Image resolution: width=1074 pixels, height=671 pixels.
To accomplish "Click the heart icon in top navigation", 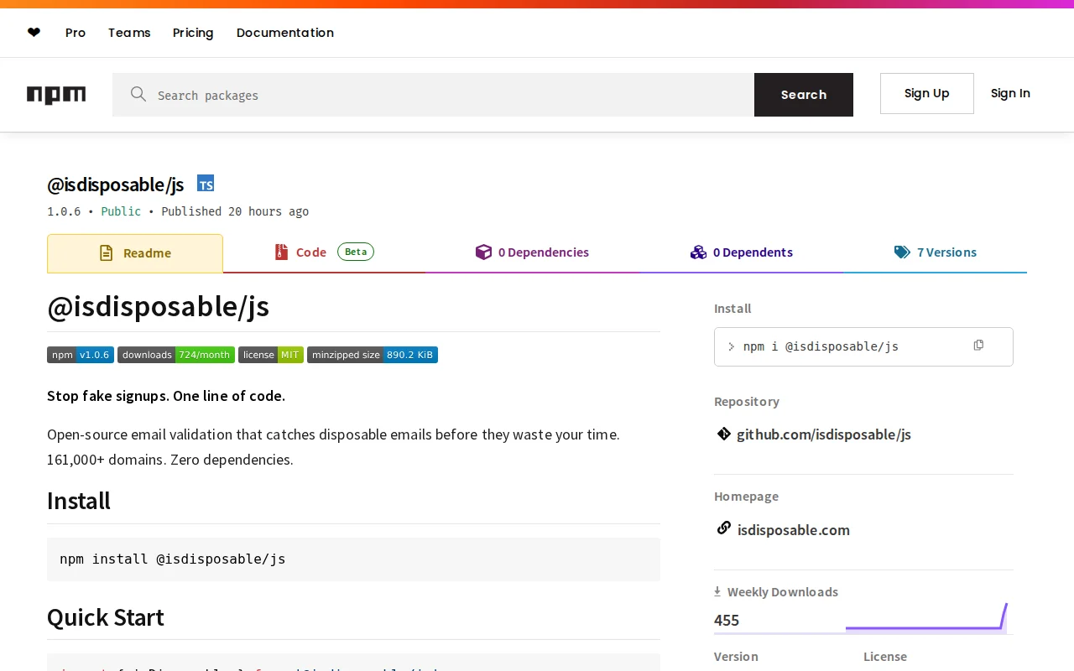I will click(x=34, y=33).
